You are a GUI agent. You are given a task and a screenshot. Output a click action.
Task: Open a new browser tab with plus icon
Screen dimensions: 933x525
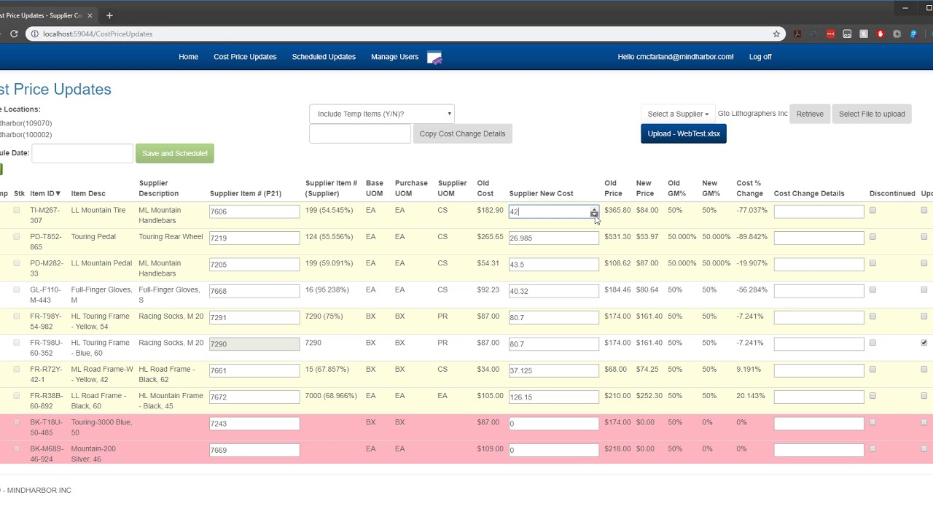pyautogui.click(x=109, y=15)
